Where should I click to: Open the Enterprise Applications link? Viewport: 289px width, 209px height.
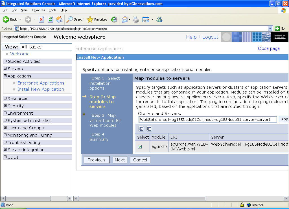click(41, 83)
